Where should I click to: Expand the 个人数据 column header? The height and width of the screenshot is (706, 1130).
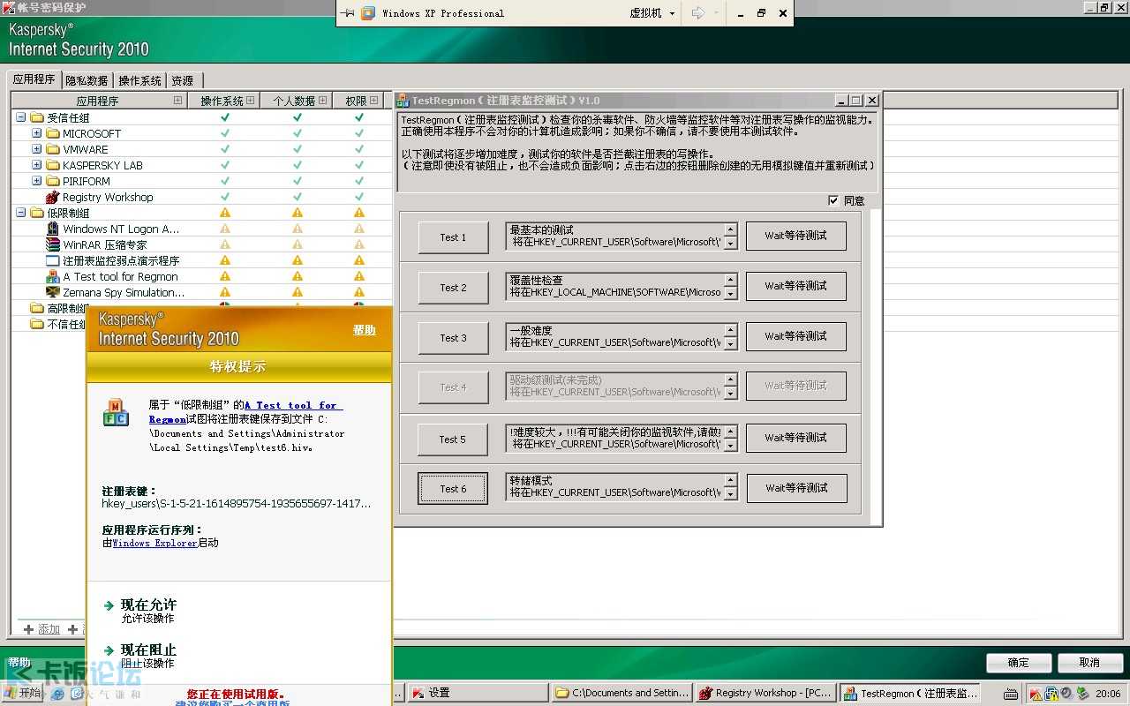click(x=323, y=101)
